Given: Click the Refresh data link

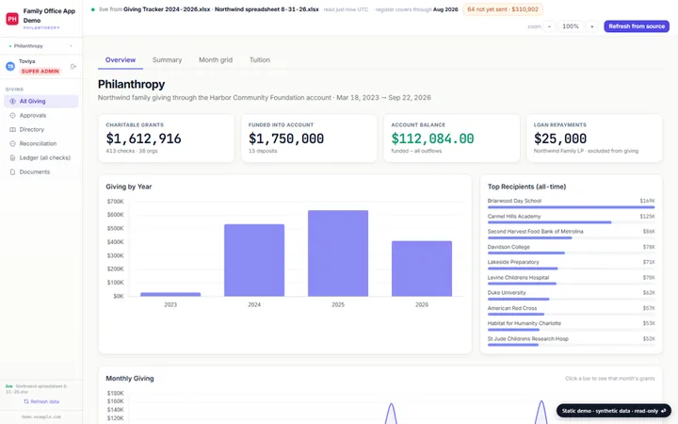Looking at the screenshot, I should [41, 401].
